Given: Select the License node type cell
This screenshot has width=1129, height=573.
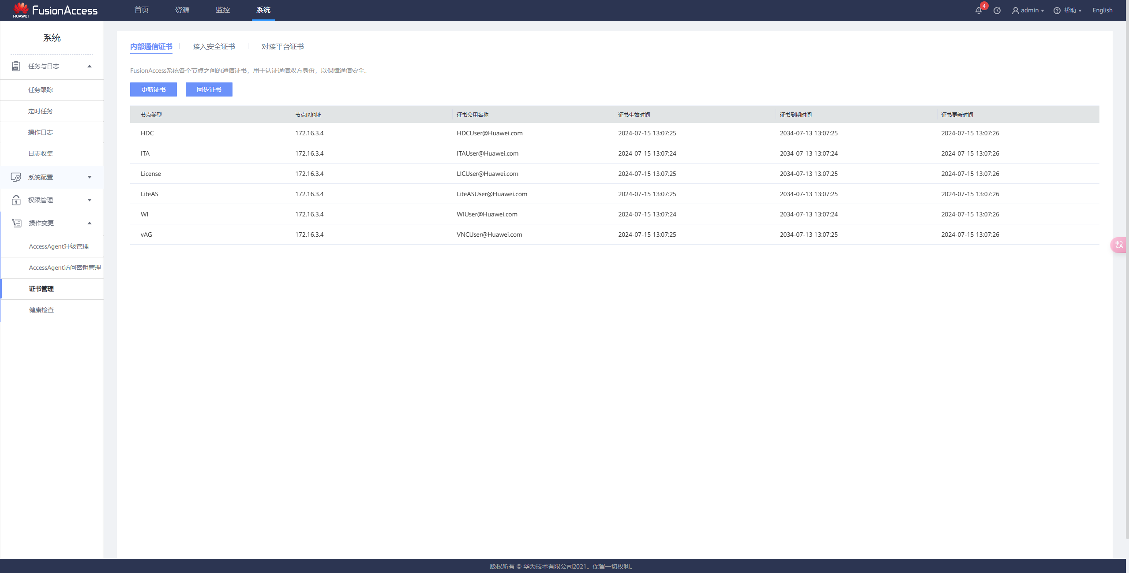Looking at the screenshot, I should click(x=151, y=174).
